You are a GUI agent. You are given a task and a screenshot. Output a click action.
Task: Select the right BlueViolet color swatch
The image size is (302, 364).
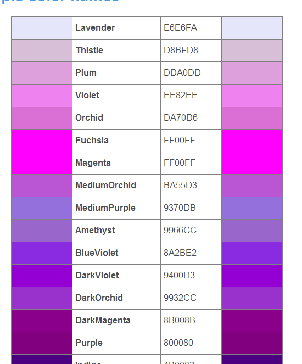click(252, 253)
